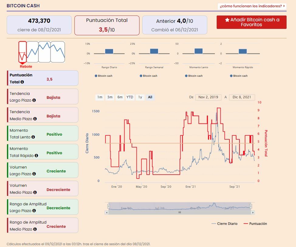Click the Positivo value for Momento Total Lento
This screenshot has width=296, height=247.
click(x=54, y=134)
